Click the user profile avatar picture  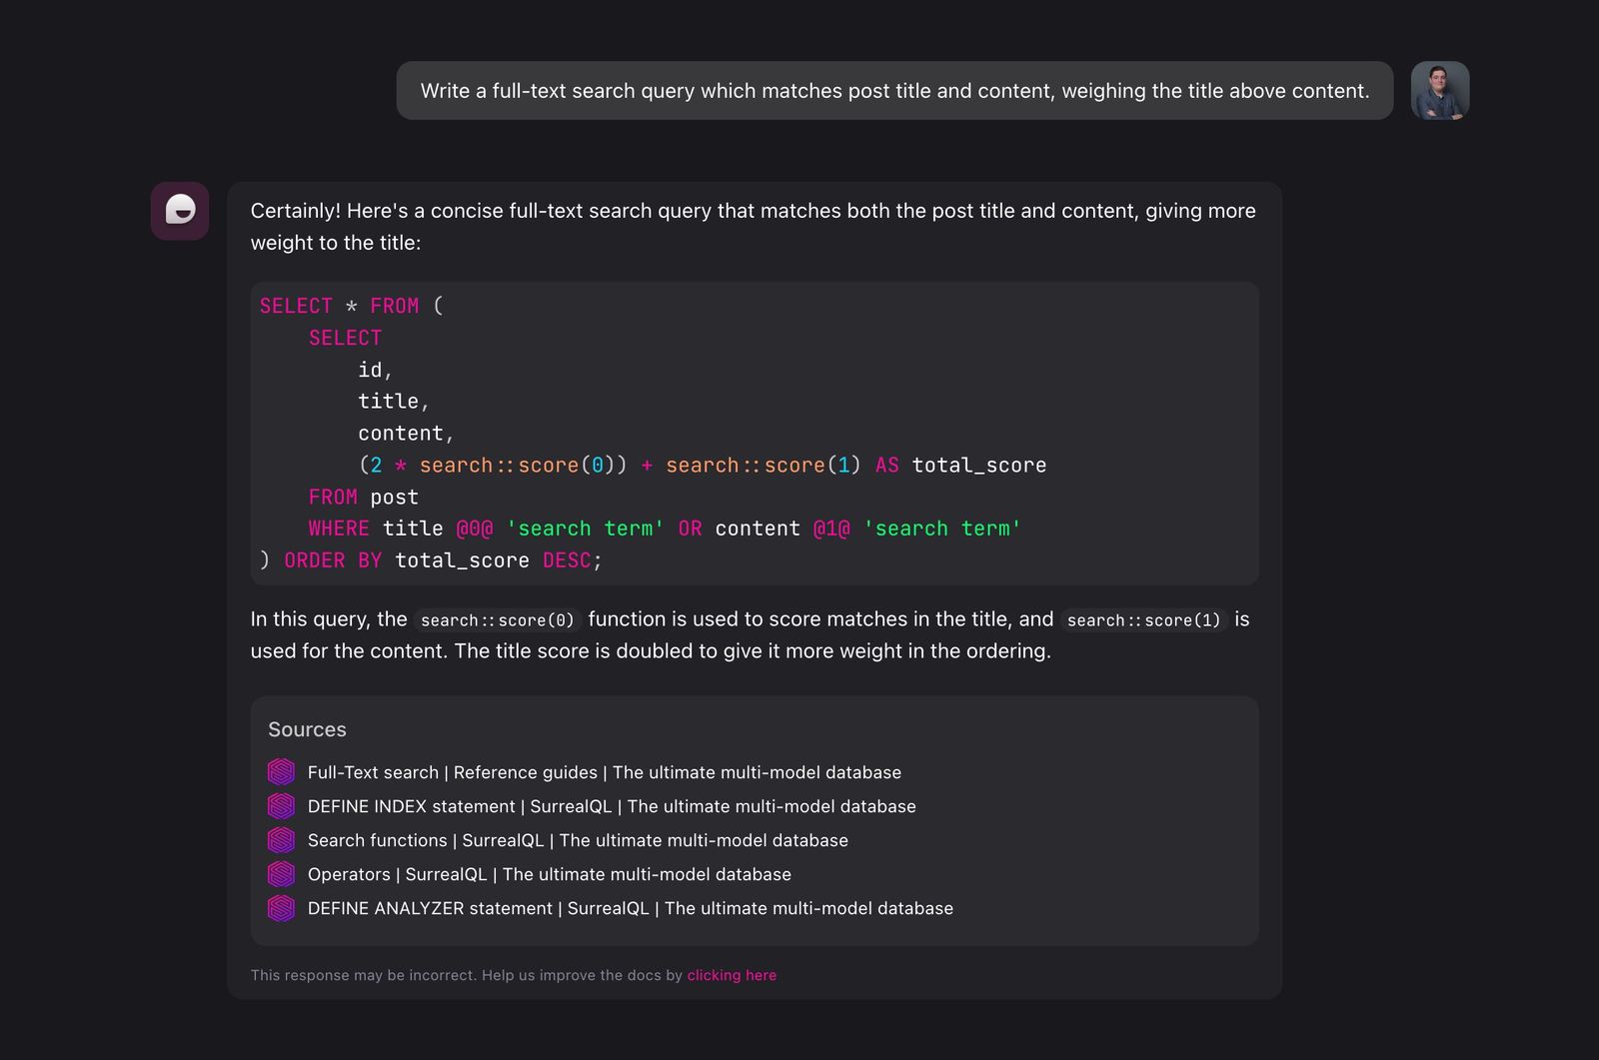[x=1440, y=91]
